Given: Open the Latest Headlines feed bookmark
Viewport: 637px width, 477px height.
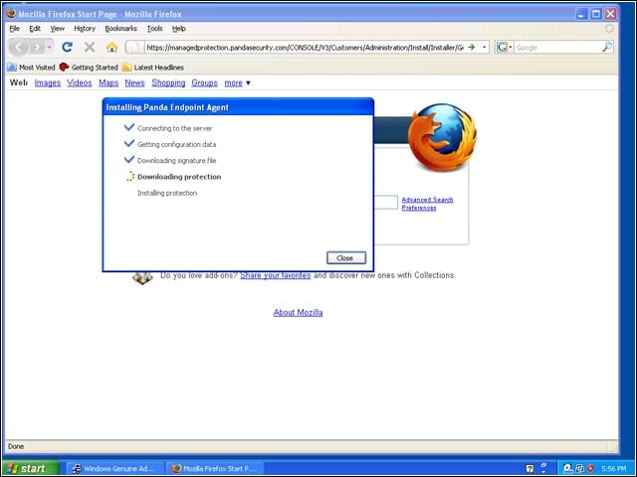Looking at the screenshot, I should [x=153, y=68].
